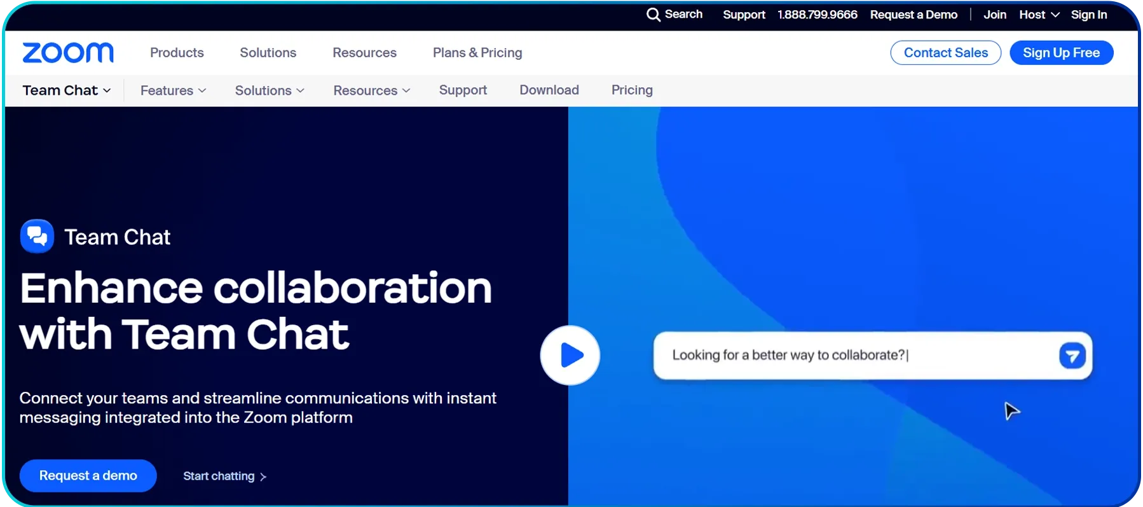The image size is (1143, 507).
Task: Open the Solutions menu in main navigation
Action: (268, 53)
